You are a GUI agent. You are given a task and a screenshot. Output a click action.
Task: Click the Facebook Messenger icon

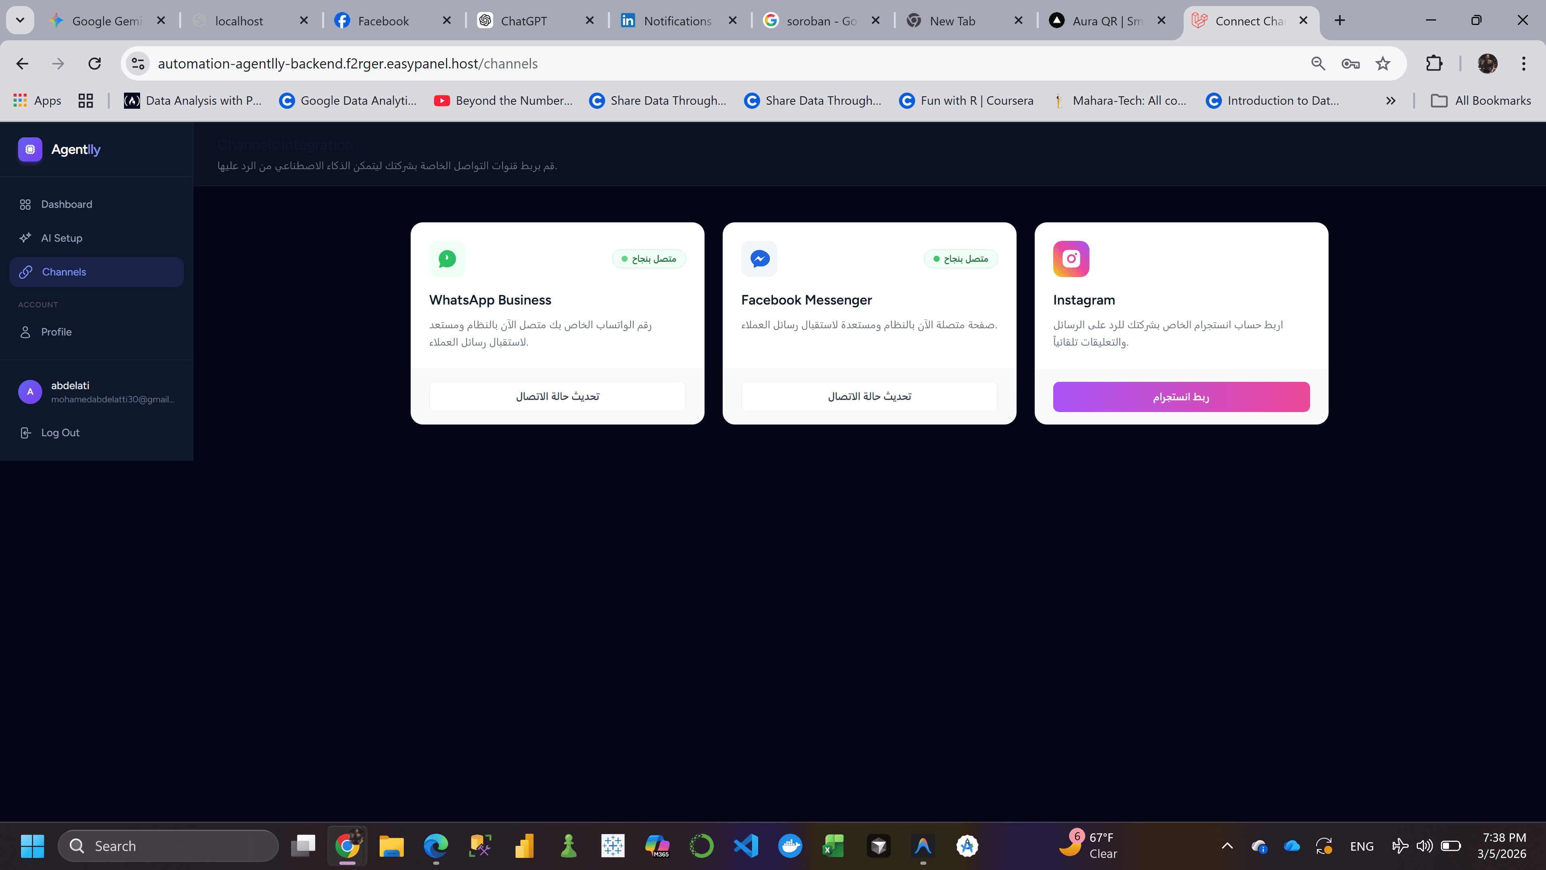[759, 259]
